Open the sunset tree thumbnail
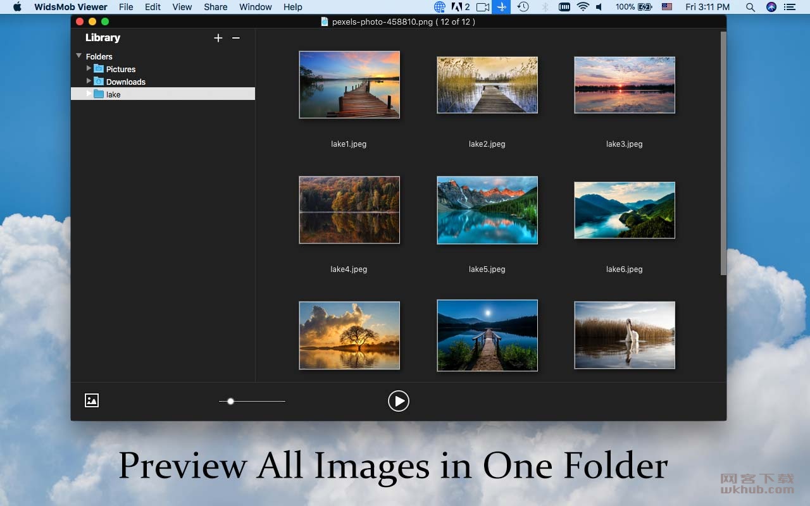Image resolution: width=810 pixels, height=506 pixels. pyautogui.click(x=349, y=335)
